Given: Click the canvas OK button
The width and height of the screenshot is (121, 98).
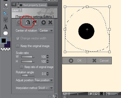Looking at the screenshot, I should click(x=75, y=61).
